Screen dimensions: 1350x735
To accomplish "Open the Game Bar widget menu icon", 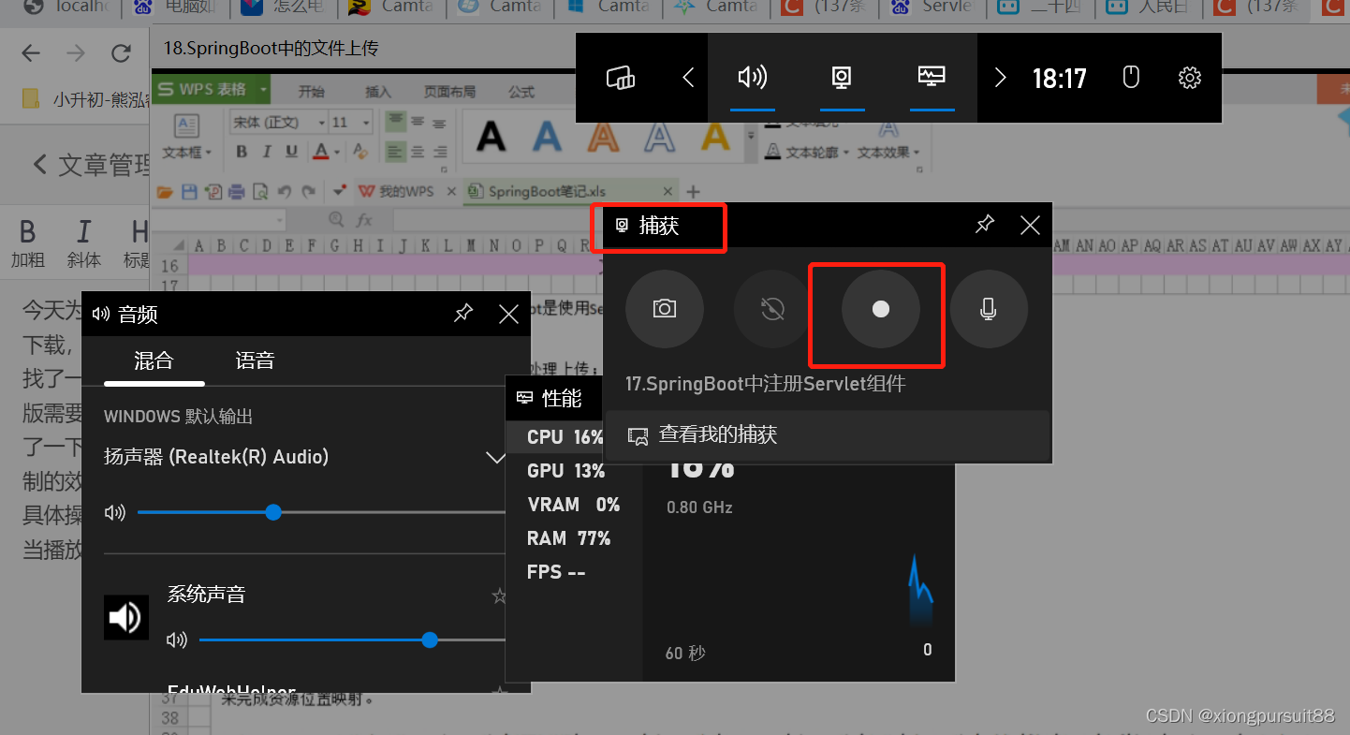I will tap(621, 78).
